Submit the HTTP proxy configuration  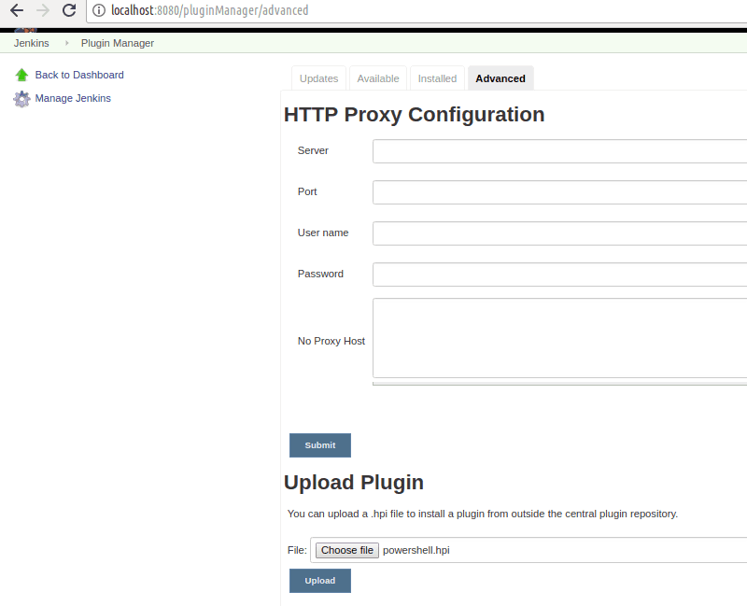coord(320,445)
